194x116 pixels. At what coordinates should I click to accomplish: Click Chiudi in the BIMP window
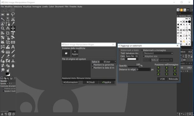pos(91,82)
